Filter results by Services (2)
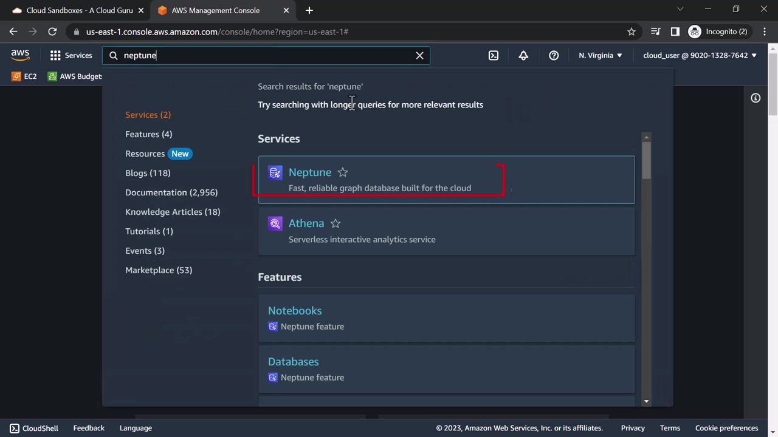Image resolution: width=778 pixels, height=437 pixels. tap(148, 115)
